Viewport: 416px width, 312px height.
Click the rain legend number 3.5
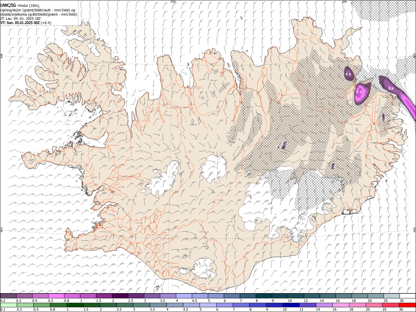click(152, 310)
